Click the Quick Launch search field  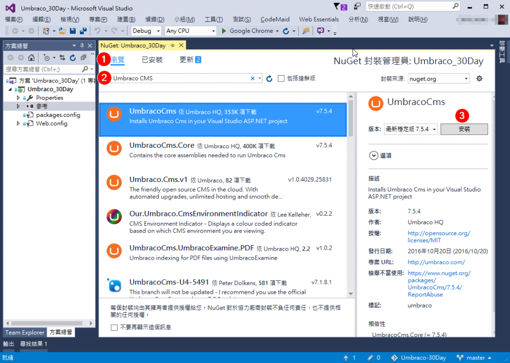413,6
